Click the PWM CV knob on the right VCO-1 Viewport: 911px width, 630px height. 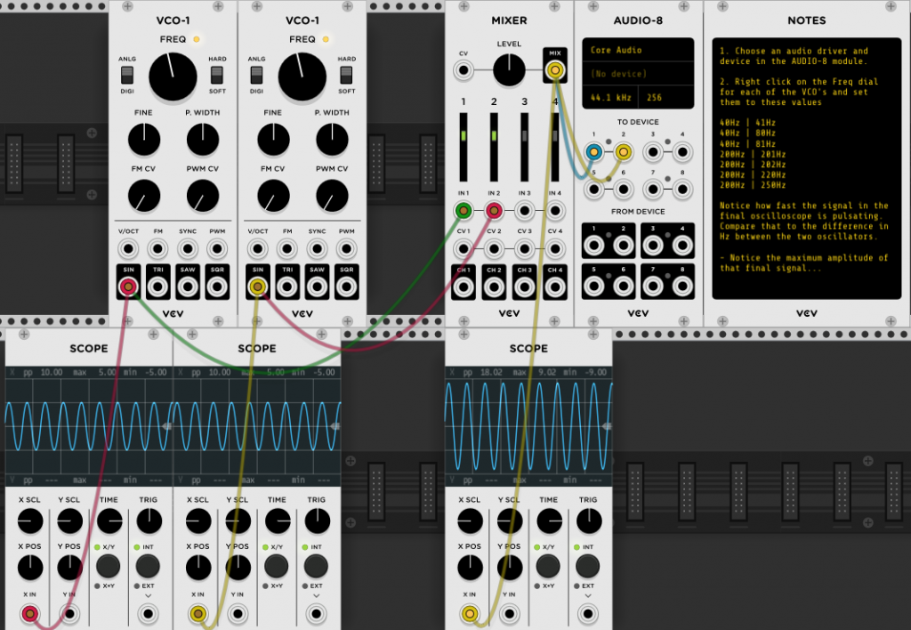coord(332,195)
